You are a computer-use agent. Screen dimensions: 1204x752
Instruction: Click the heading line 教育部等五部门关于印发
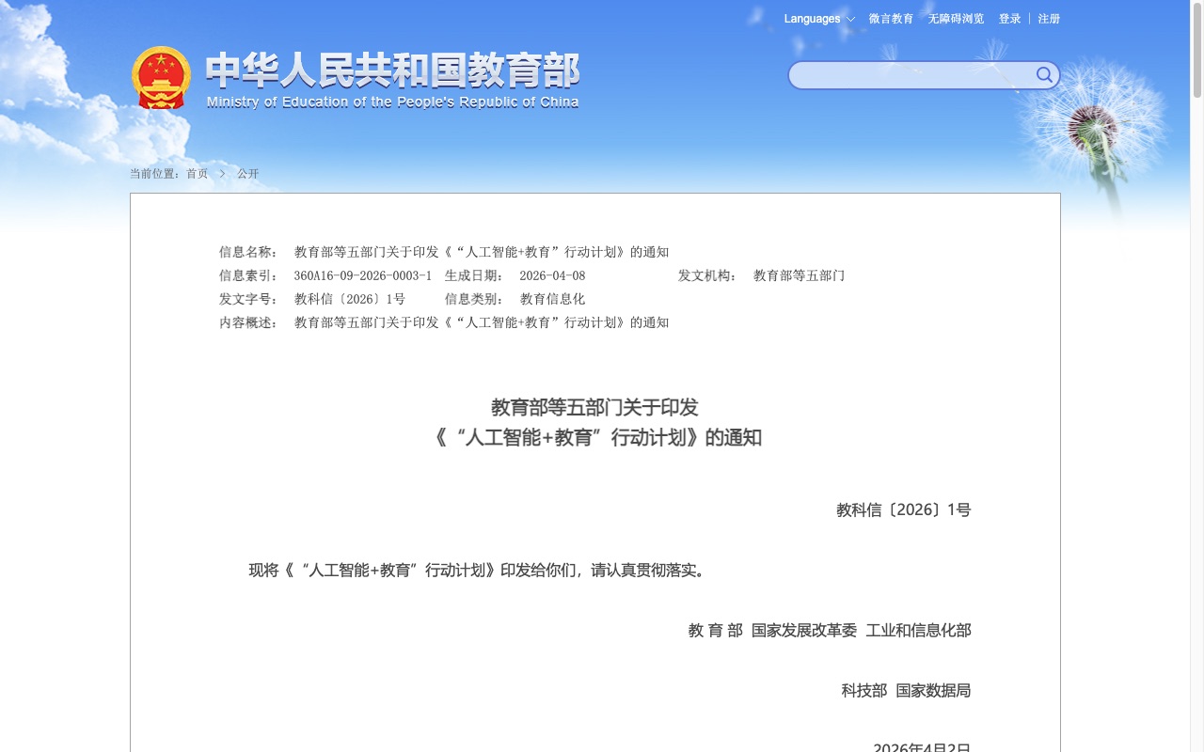pos(594,407)
